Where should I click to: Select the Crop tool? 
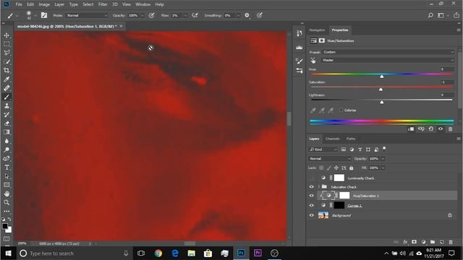(x=7, y=71)
